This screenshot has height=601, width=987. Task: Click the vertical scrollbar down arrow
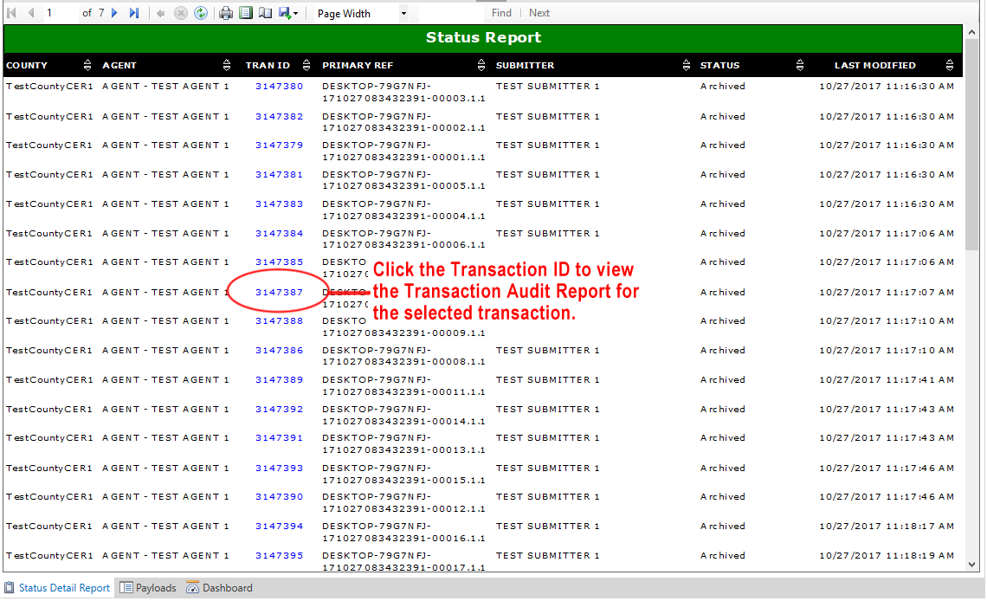pyautogui.click(x=972, y=565)
